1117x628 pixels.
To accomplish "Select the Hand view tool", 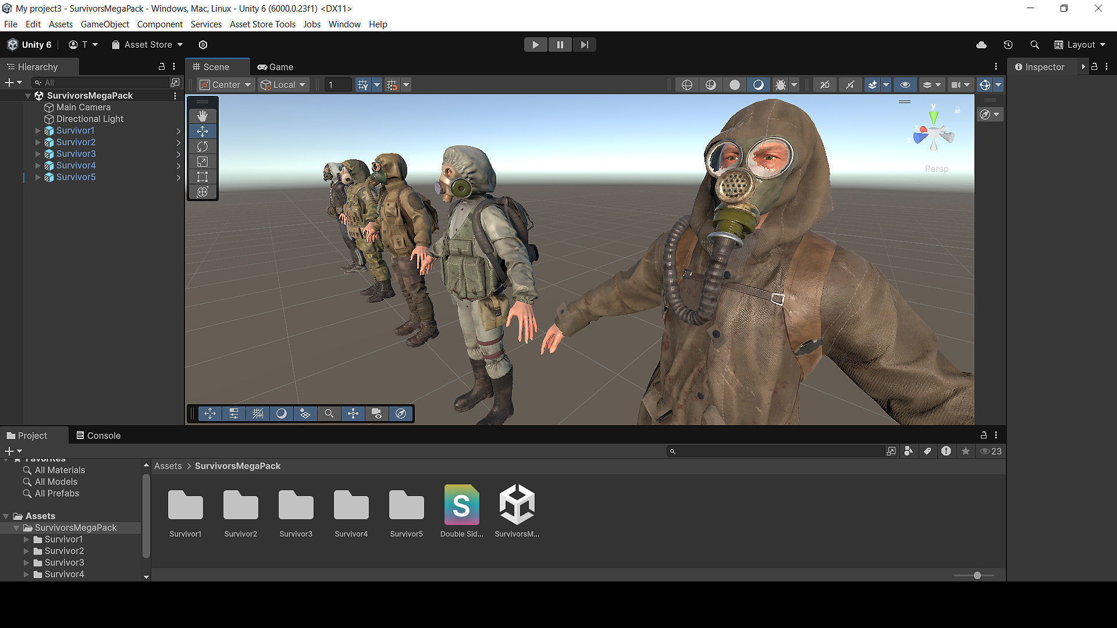I will [x=202, y=116].
